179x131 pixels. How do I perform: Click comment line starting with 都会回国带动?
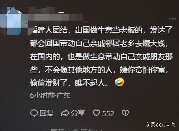99,43
